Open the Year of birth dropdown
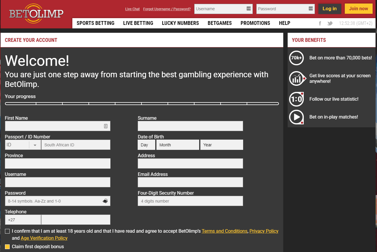Image resolution: width=377 pixels, height=252 pixels. click(x=221, y=145)
